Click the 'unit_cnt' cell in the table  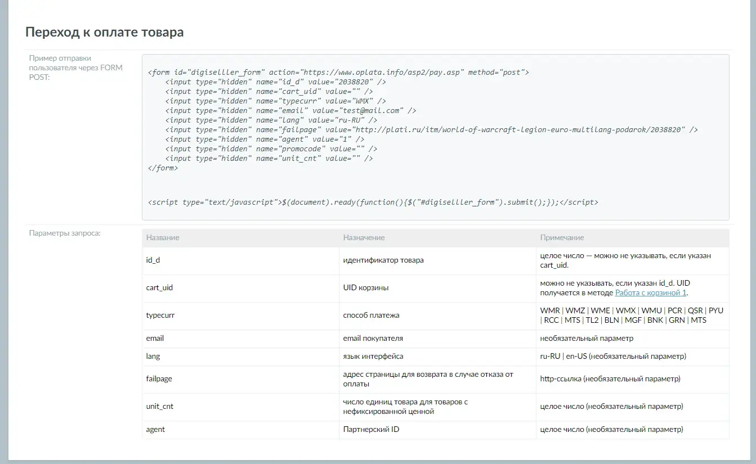click(240, 407)
